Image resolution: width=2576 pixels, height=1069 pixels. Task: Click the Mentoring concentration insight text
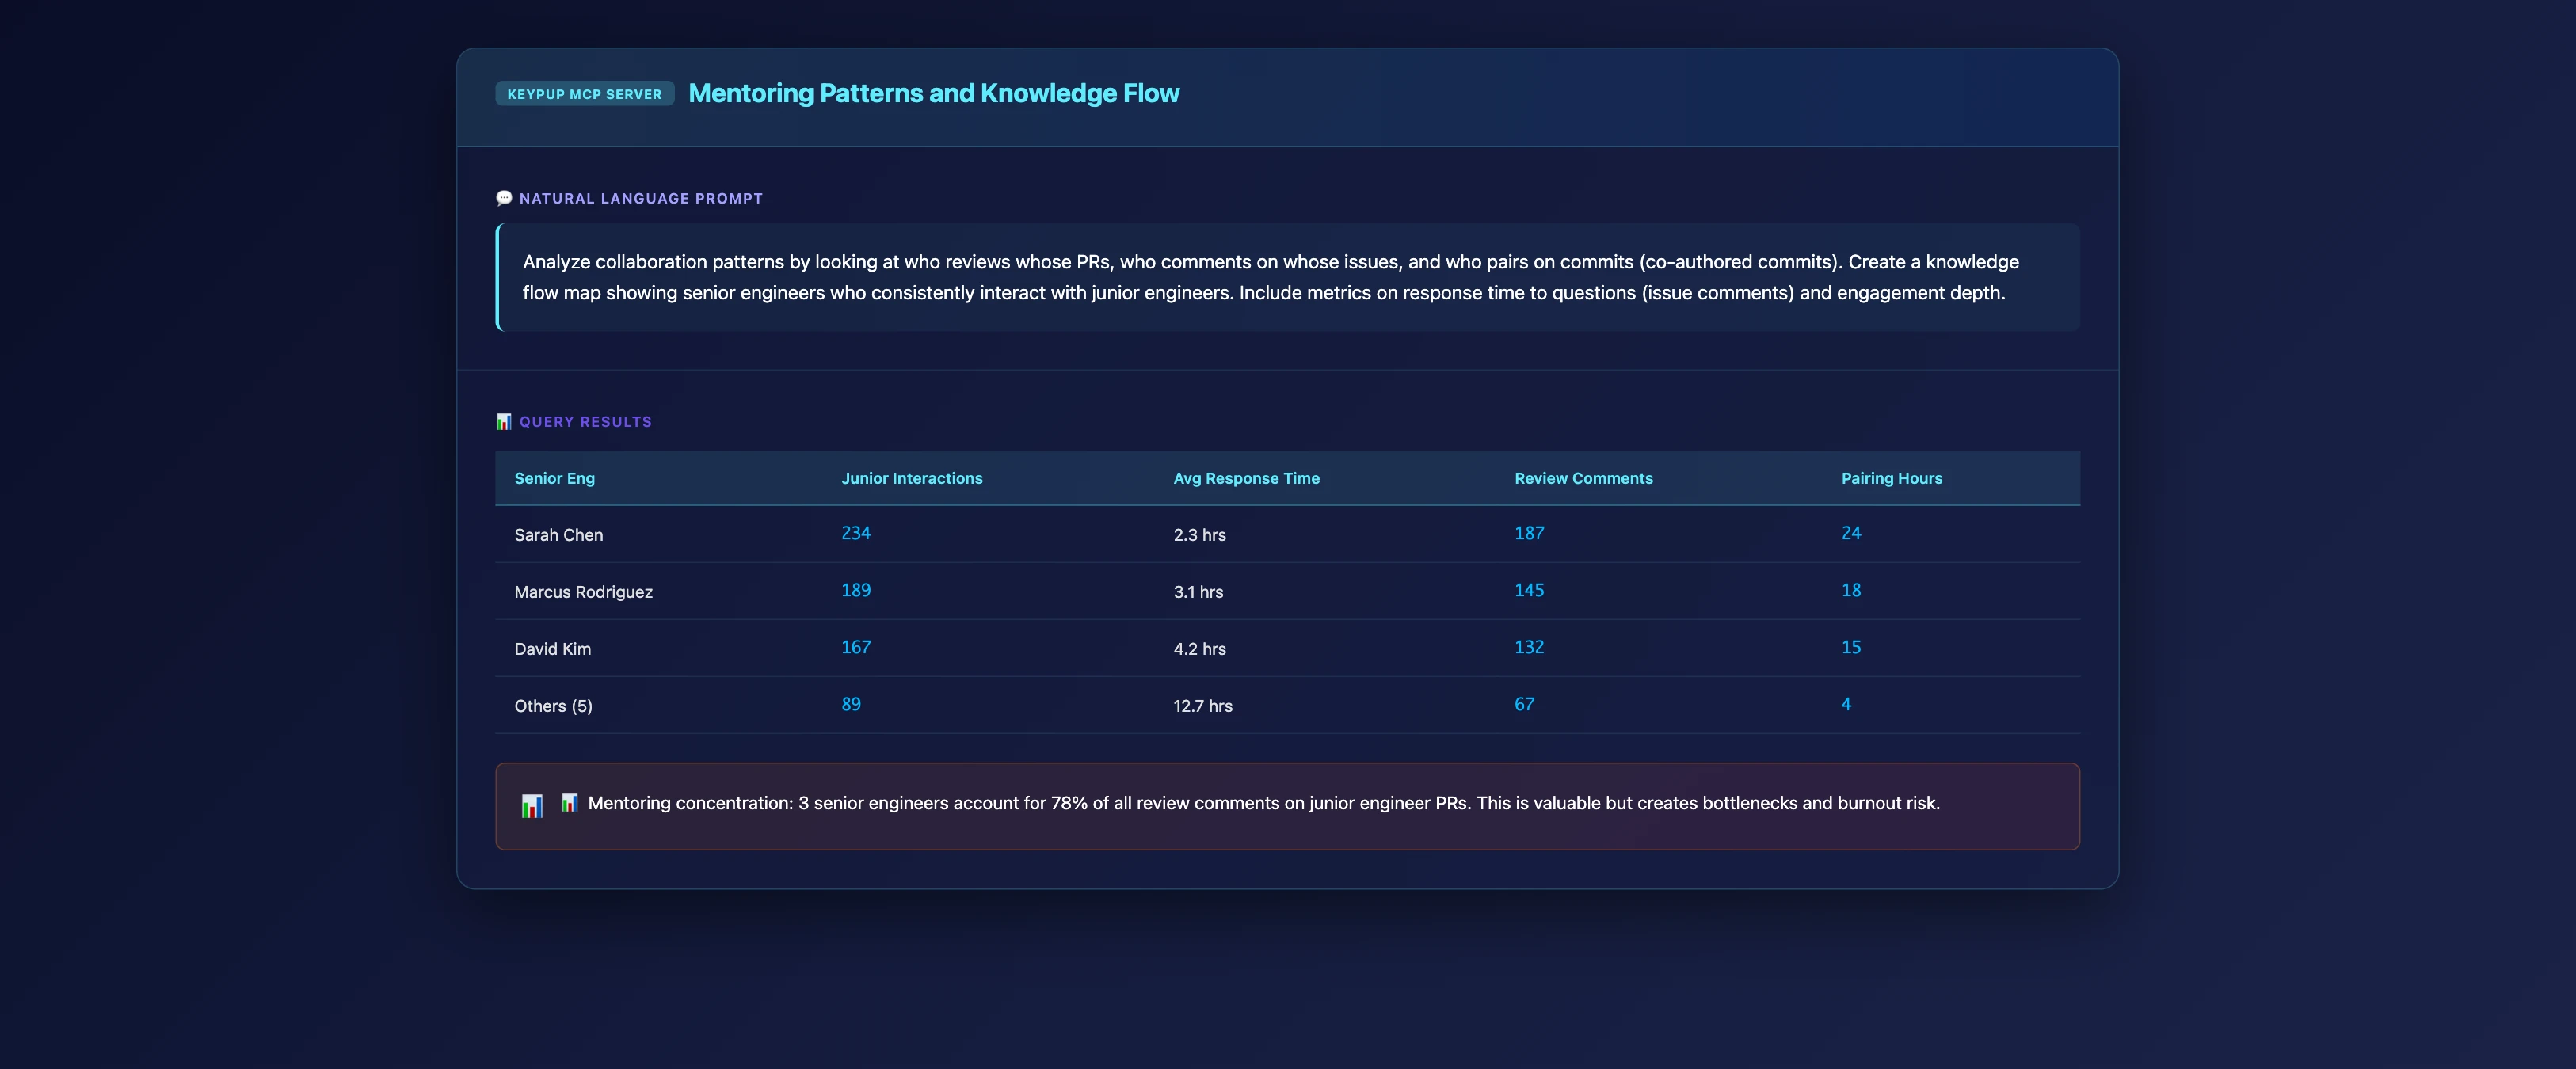click(x=1263, y=803)
